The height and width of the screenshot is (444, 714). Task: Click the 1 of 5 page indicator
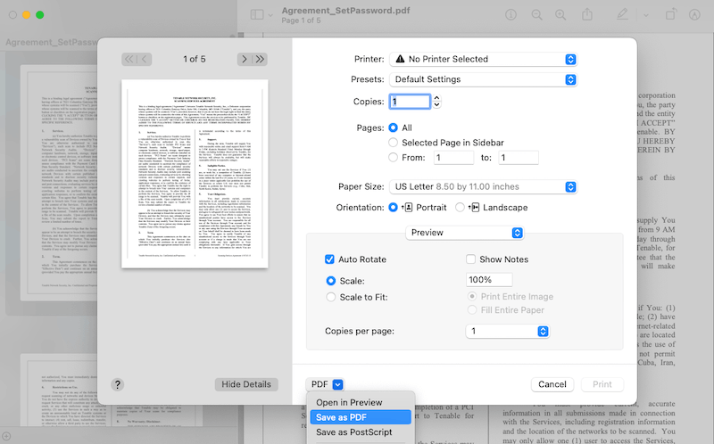click(x=195, y=59)
